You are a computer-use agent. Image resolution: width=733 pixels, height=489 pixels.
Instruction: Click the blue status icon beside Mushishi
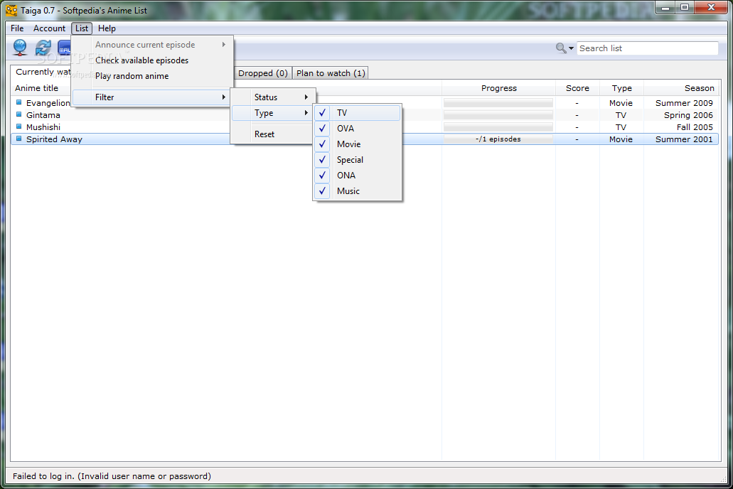tap(18, 127)
